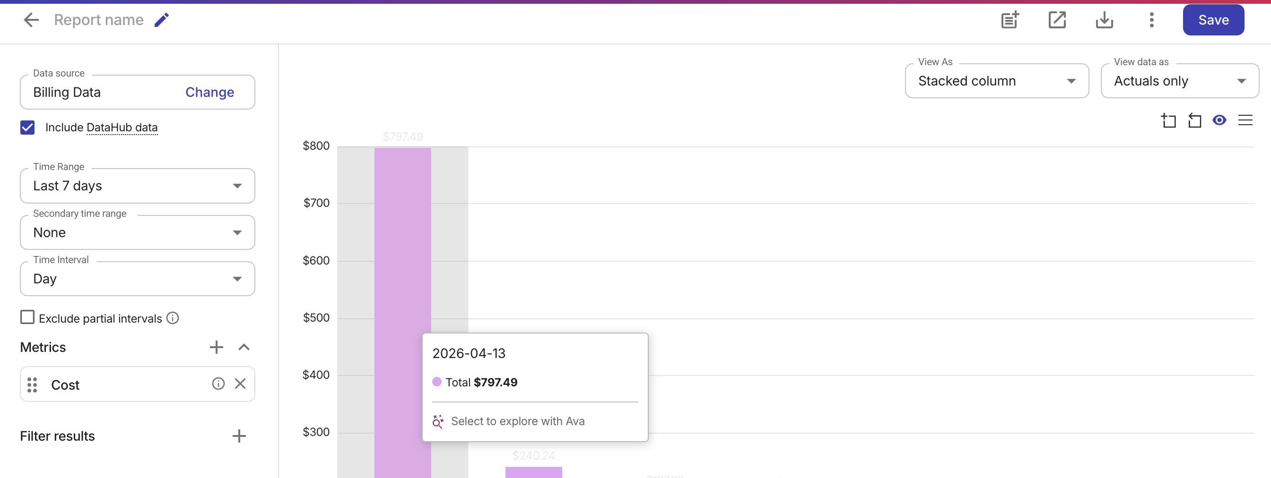Edit report name with pencil icon

[161, 20]
